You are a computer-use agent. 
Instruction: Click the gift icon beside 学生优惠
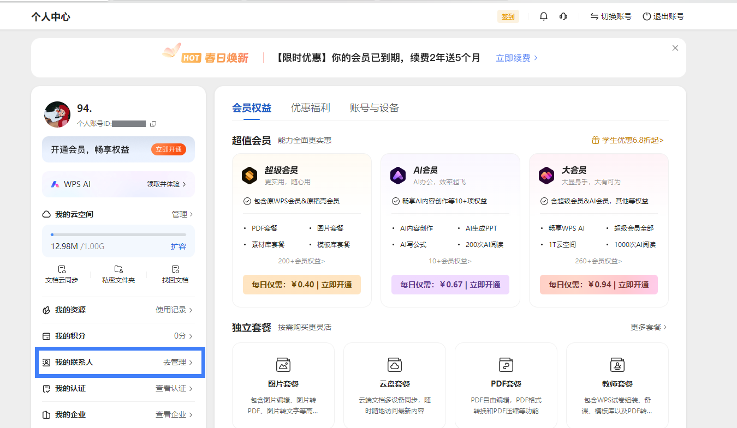[596, 140]
